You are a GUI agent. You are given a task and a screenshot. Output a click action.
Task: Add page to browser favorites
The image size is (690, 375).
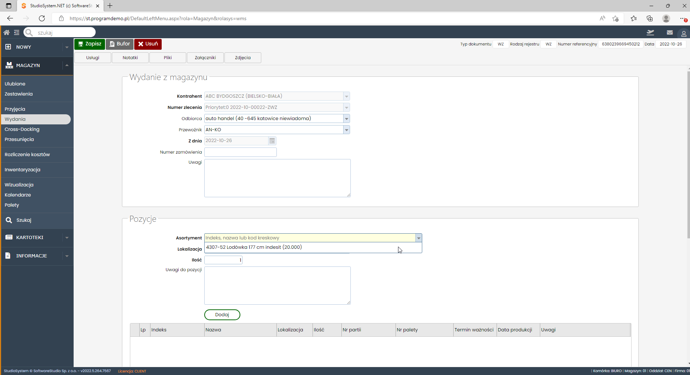616,18
